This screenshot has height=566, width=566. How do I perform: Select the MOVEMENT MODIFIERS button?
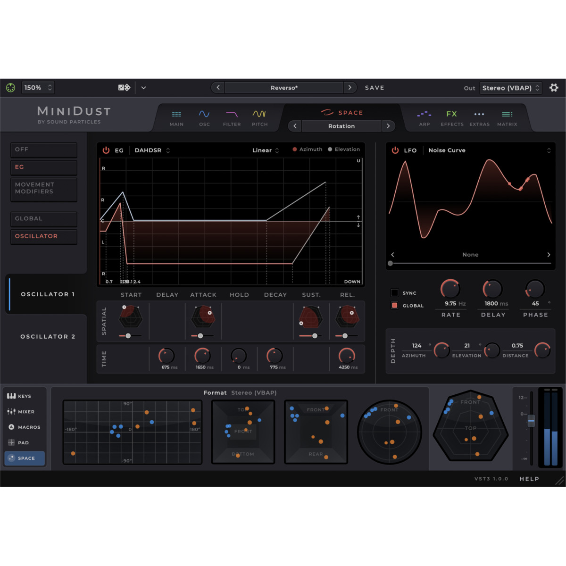pyautogui.click(x=44, y=190)
